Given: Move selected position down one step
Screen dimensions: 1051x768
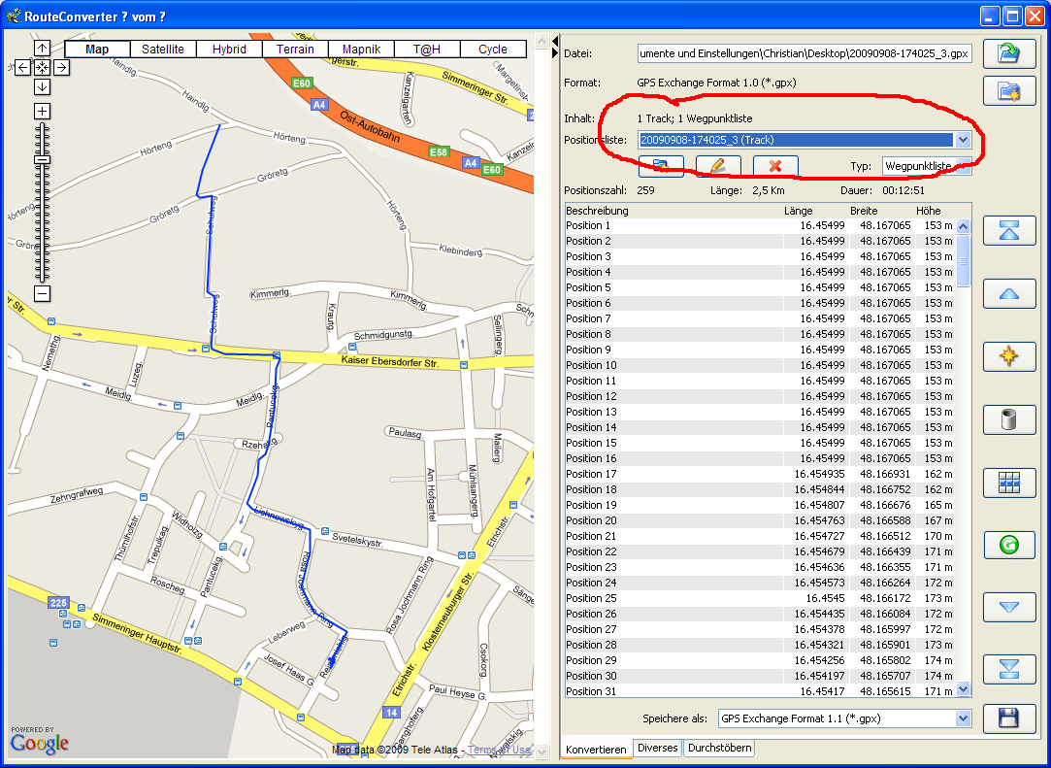Looking at the screenshot, I should [1009, 608].
